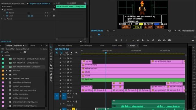The image size is (196, 110).
Task: Open timeline display settings wrench
Action: coord(76,53)
